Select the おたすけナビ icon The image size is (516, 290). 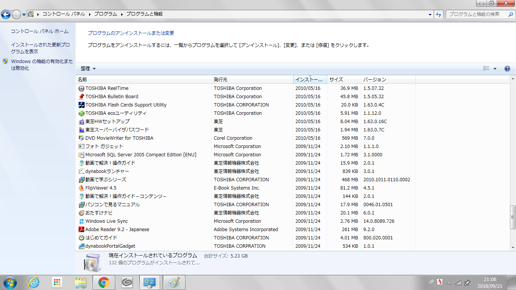click(x=82, y=213)
